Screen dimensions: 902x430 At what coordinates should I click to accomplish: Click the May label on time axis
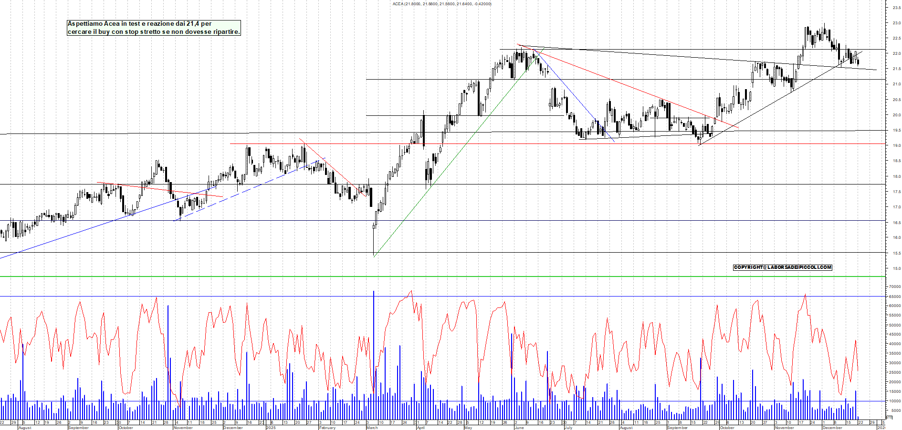pyautogui.click(x=468, y=428)
